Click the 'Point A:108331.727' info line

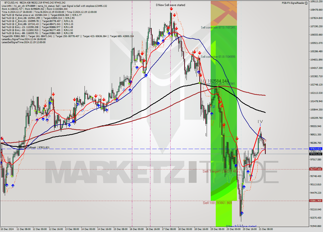35,9
